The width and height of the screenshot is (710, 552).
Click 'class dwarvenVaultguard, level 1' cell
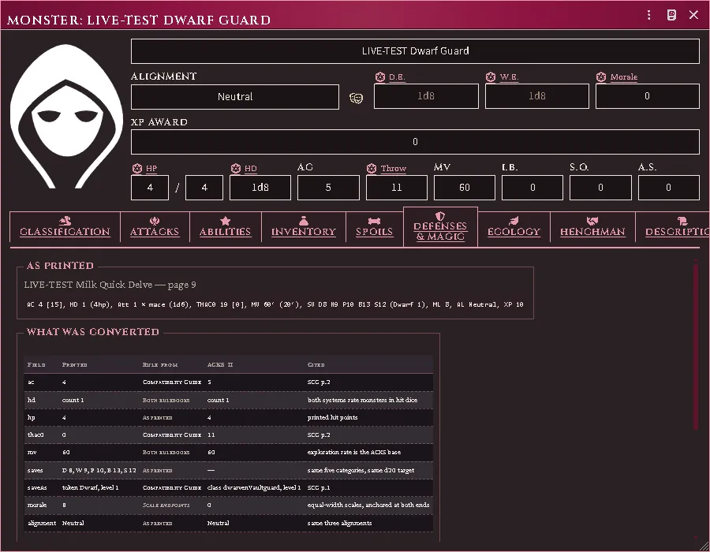coord(254,488)
